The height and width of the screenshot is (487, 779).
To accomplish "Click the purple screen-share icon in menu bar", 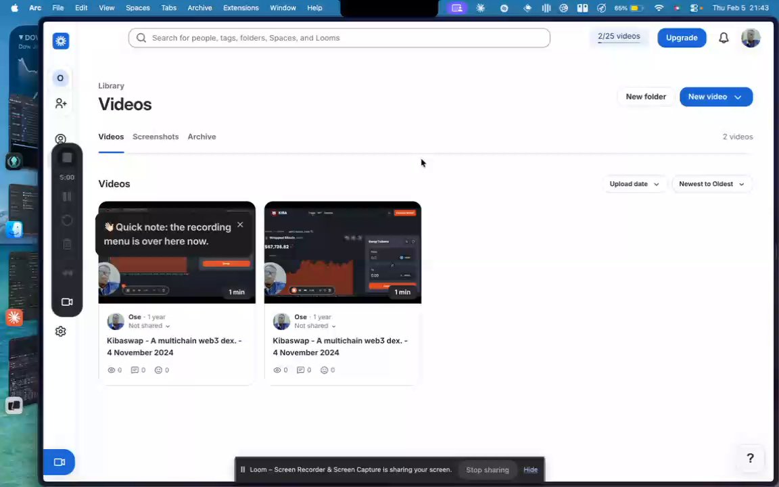I will click(457, 8).
